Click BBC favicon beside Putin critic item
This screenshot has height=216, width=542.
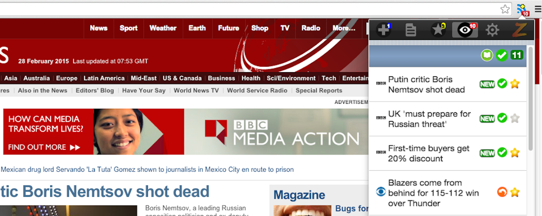(381, 84)
